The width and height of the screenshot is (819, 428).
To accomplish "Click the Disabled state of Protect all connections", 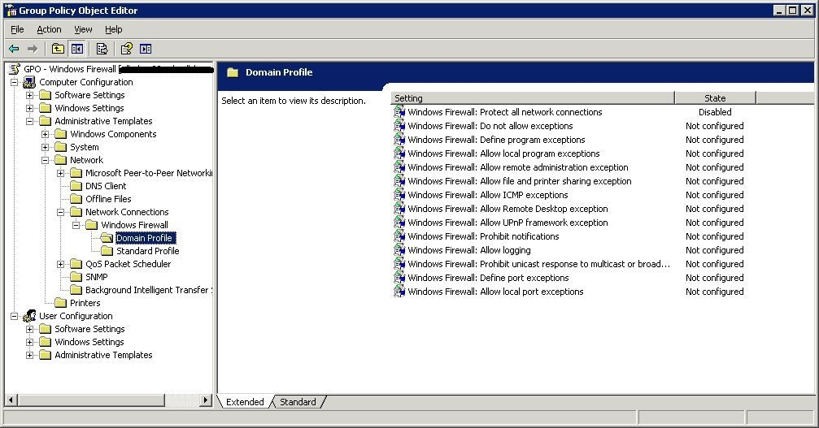I will click(715, 112).
